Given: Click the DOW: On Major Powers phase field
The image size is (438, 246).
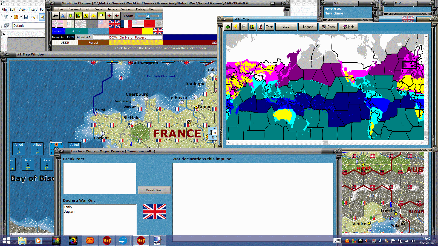Looking at the screenshot, I should pos(128,37).
